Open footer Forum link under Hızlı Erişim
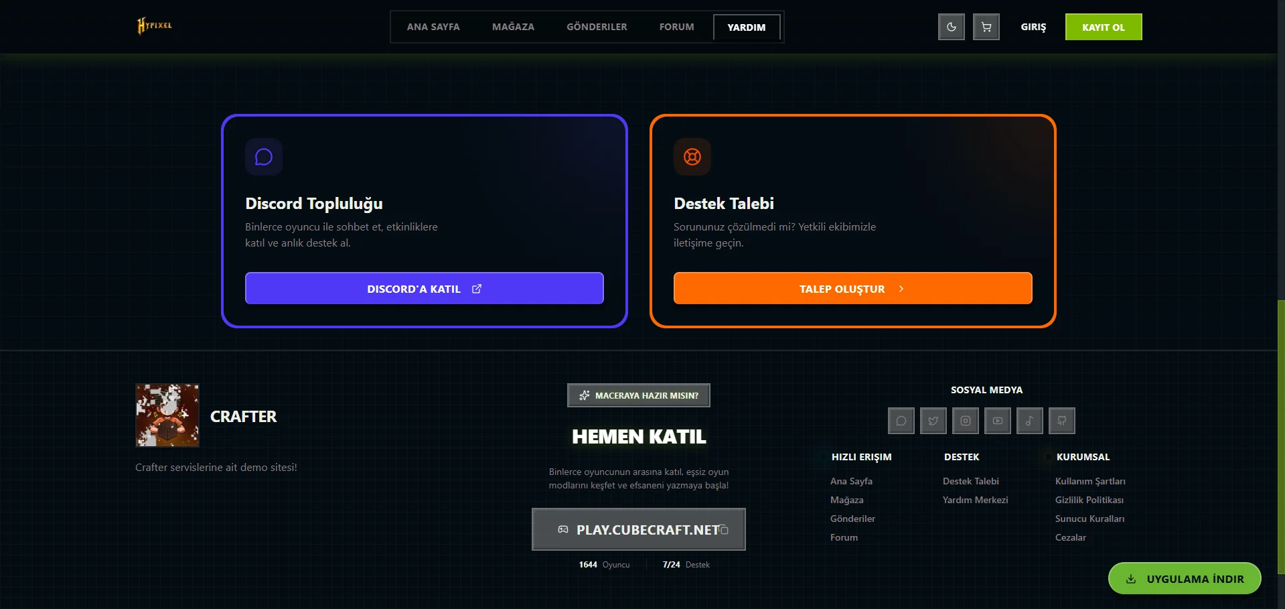The height and width of the screenshot is (609, 1285). point(844,537)
